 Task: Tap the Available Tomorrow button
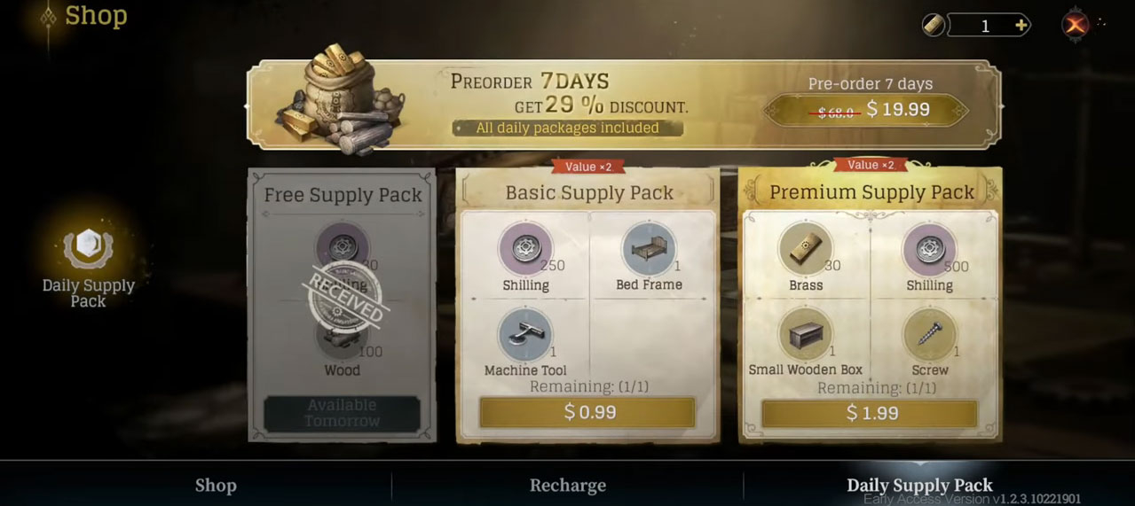point(342,413)
